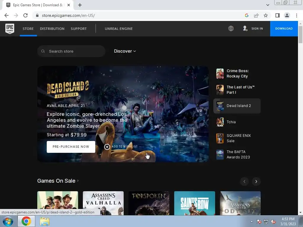The height and width of the screenshot is (227, 303).
Task: Open the Forspoken sale card
Action: [x=149, y=203]
